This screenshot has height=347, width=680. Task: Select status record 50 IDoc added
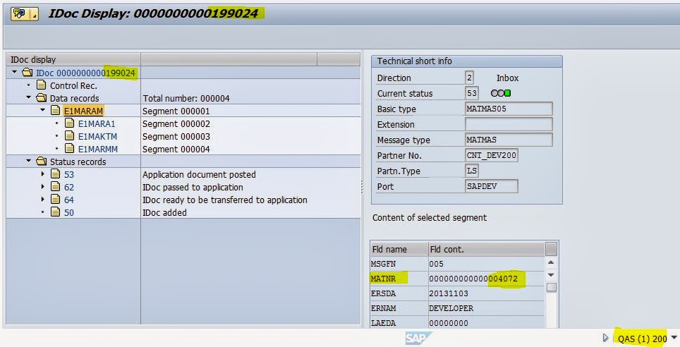pyautogui.click(x=68, y=212)
